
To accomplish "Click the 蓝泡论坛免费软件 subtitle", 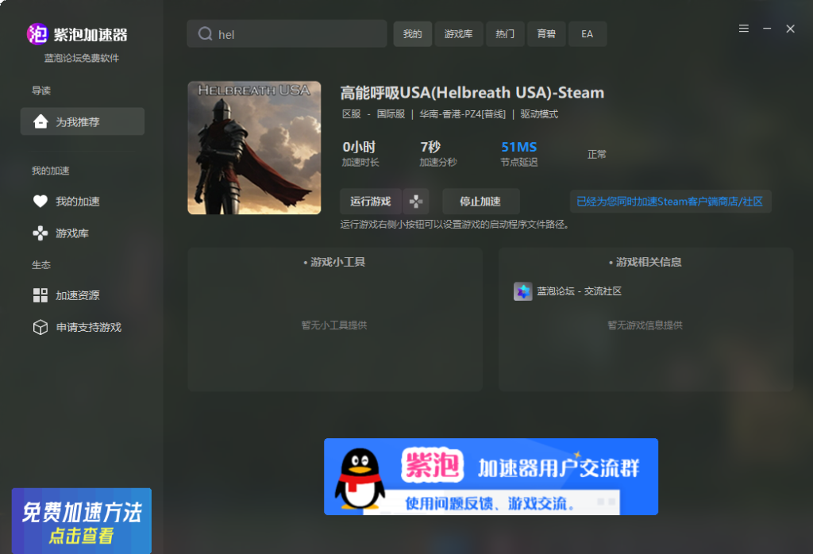I will pyautogui.click(x=82, y=58).
